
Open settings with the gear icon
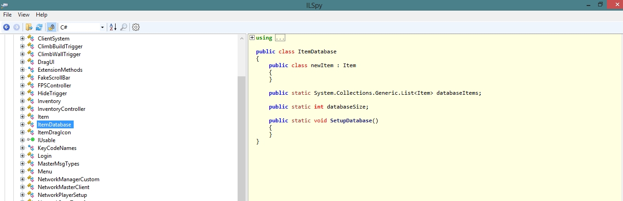136,28
